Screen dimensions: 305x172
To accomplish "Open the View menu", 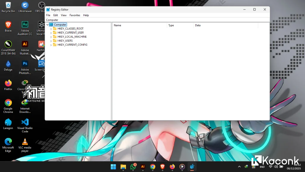I will click(x=64, y=15).
